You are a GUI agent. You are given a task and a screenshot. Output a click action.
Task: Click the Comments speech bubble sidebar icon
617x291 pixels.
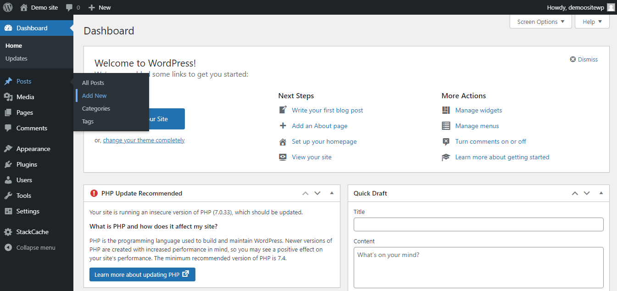pyautogui.click(x=8, y=128)
